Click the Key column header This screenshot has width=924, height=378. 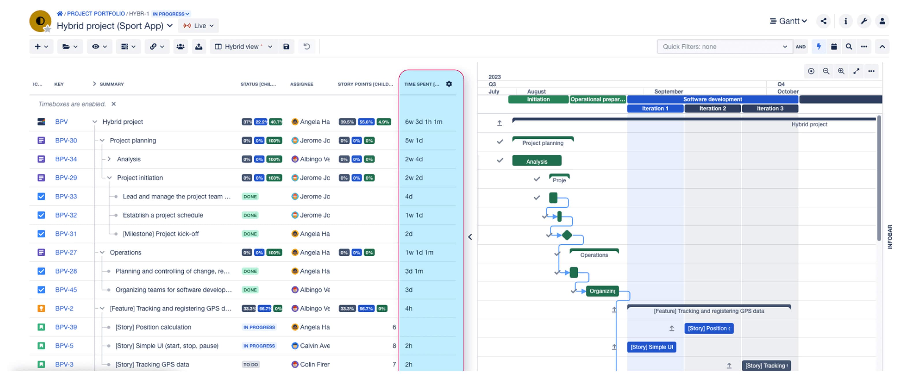tap(59, 84)
